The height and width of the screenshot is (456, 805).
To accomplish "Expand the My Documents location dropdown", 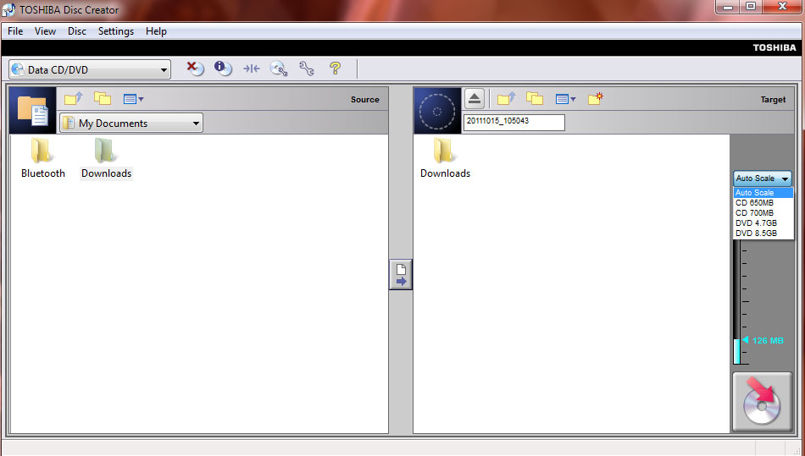I will pos(131,123).
